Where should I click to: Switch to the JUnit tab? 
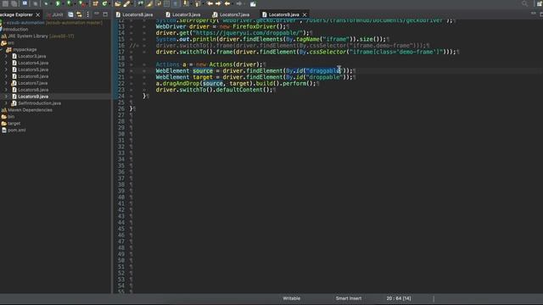54,15
